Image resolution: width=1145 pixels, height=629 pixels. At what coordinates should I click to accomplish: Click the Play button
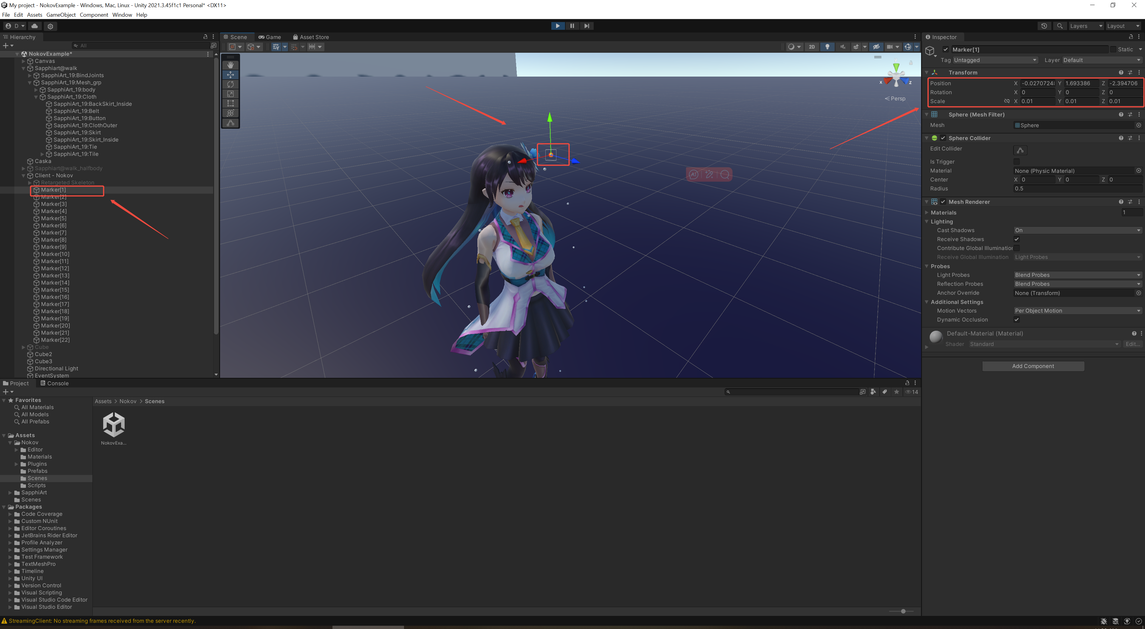(557, 26)
